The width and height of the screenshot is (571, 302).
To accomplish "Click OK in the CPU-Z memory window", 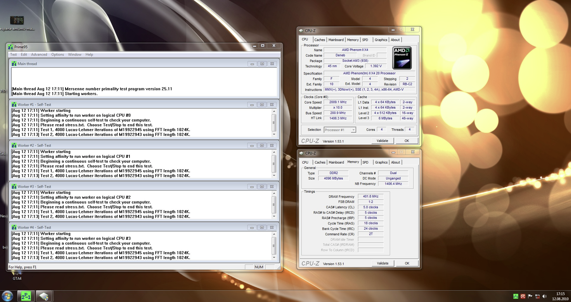I will [x=407, y=263].
